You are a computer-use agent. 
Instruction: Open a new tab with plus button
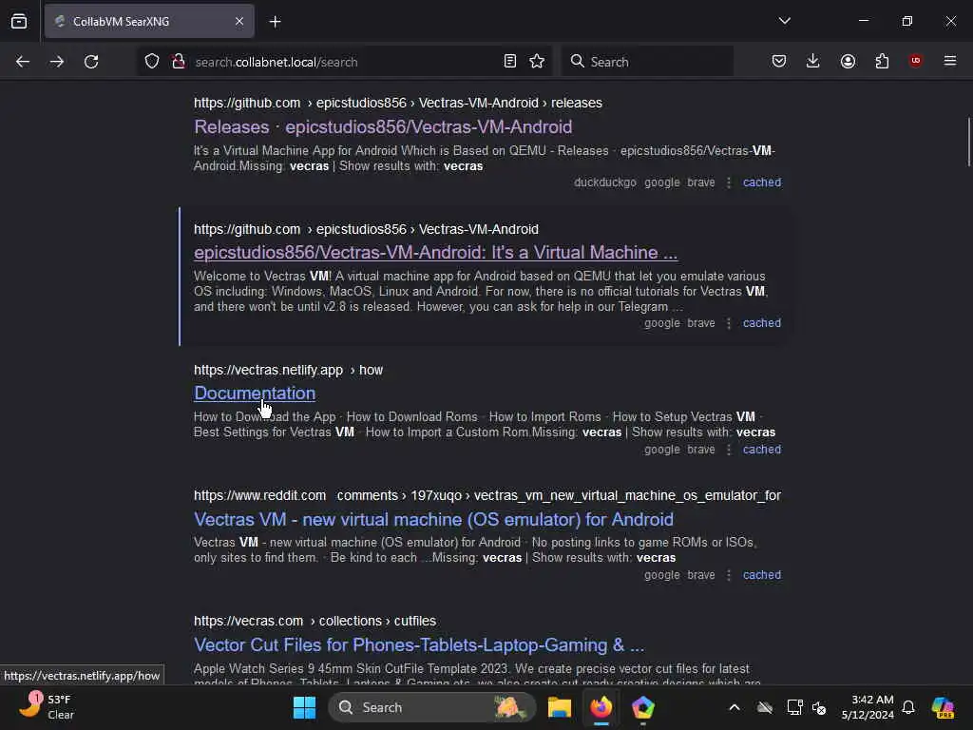coord(275,22)
